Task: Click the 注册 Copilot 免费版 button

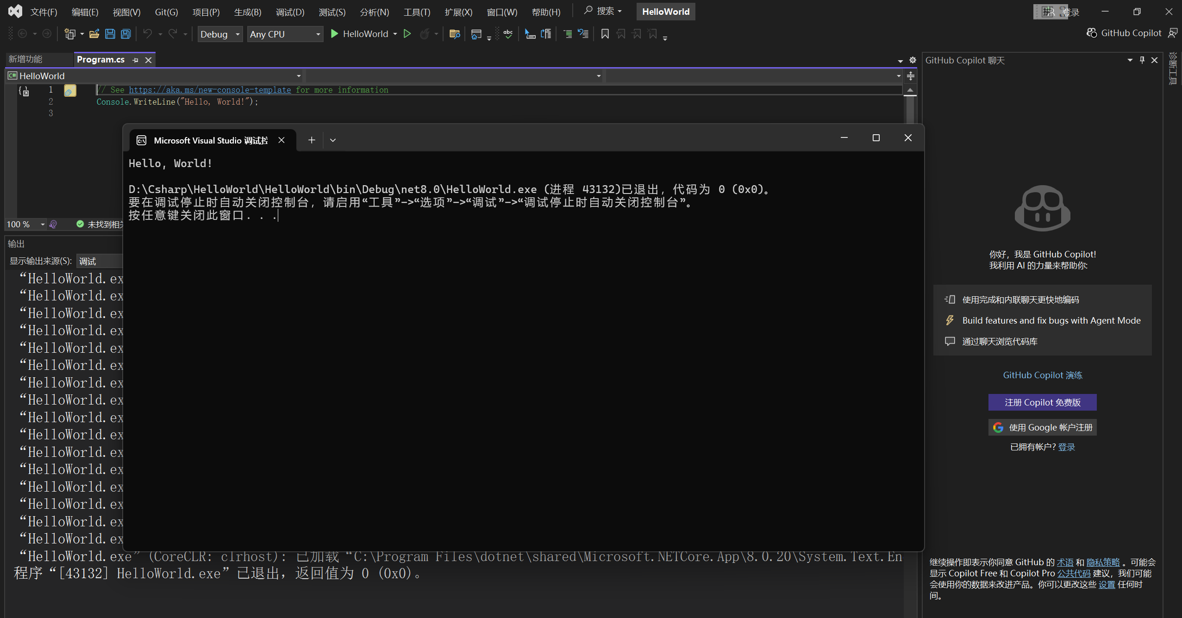Action: tap(1042, 402)
